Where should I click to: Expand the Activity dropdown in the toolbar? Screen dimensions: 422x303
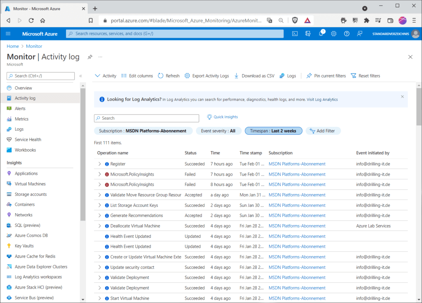[x=105, y=76]
